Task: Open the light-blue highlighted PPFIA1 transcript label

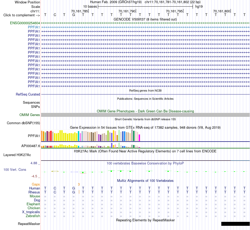Action: [34, 27]
